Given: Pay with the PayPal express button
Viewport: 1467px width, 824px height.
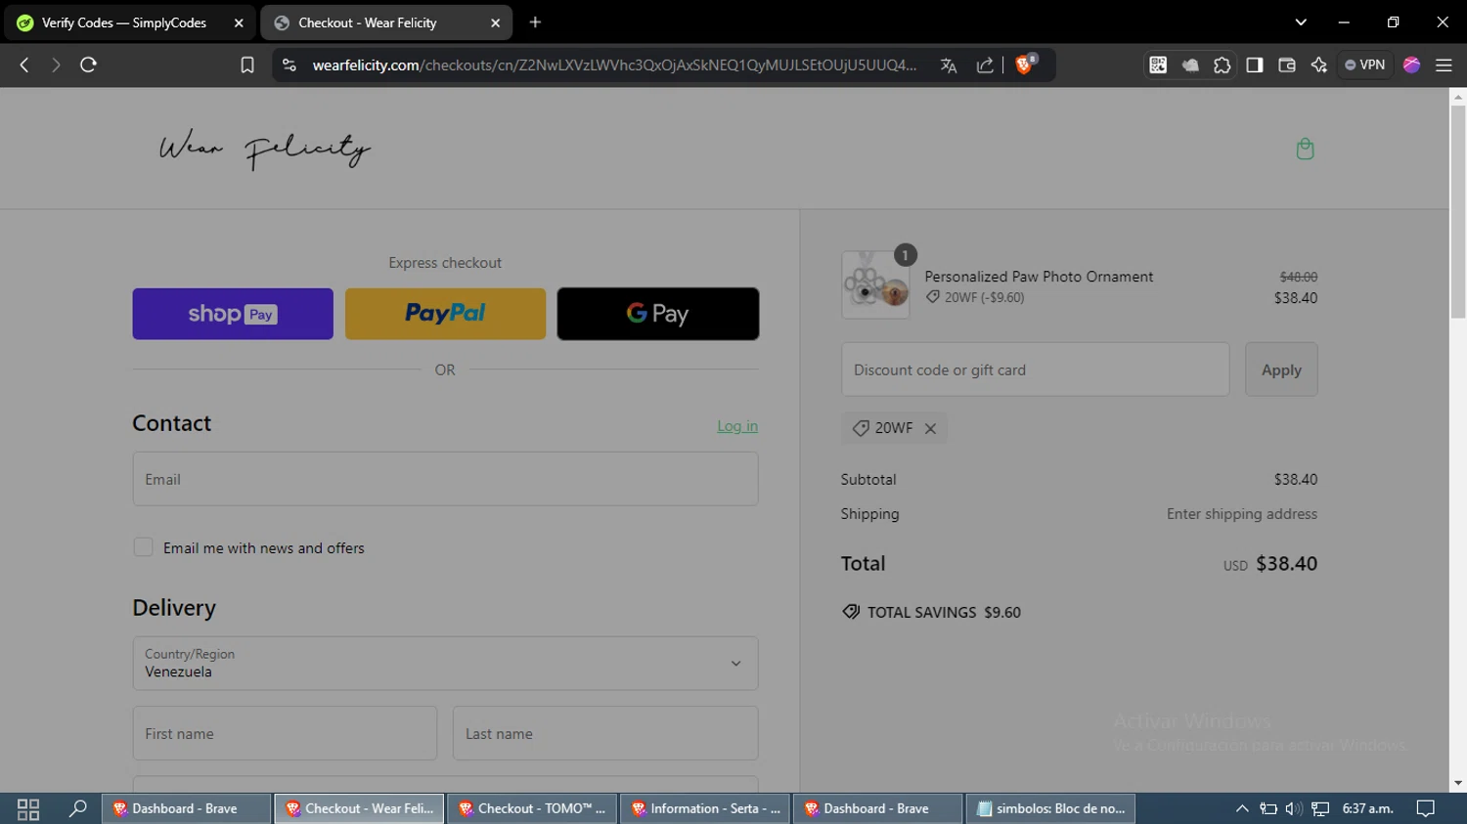Looking at the screenshot, I should click(445, 314).
